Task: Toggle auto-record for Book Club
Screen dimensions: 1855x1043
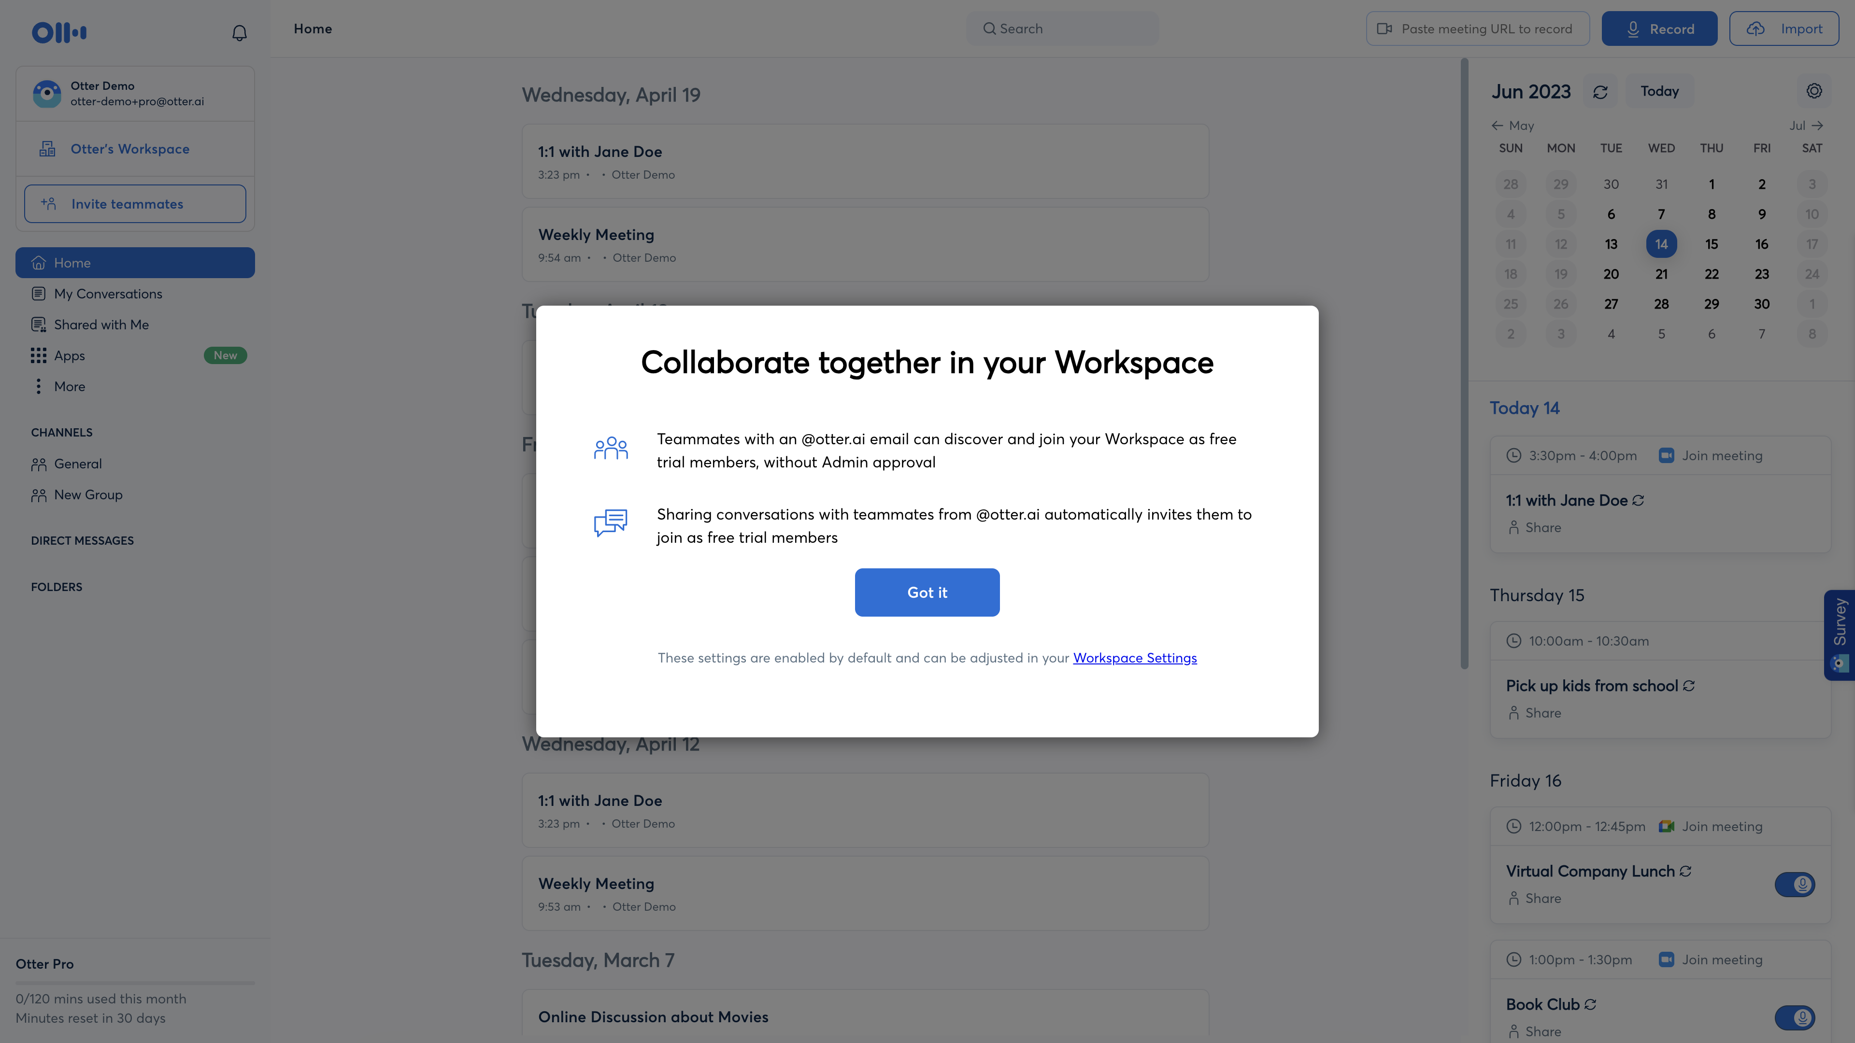Action: (x=1795, y=1018)
